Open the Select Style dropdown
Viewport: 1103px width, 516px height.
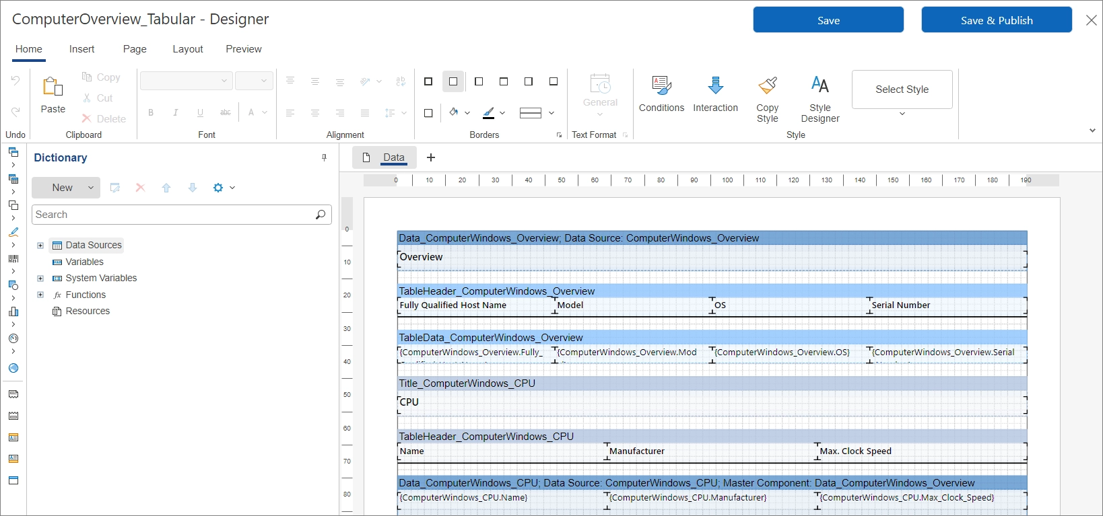coord(902,90)
